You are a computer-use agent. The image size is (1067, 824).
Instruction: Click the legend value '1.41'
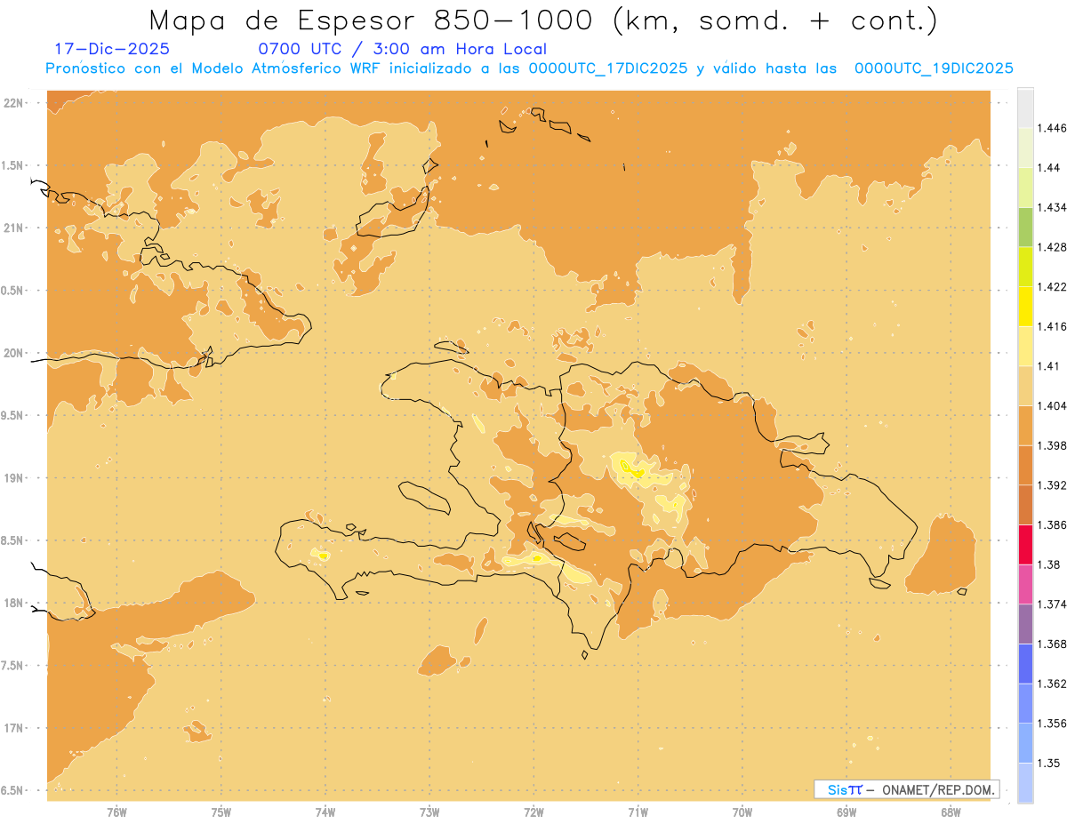[x=1048, y=366]
